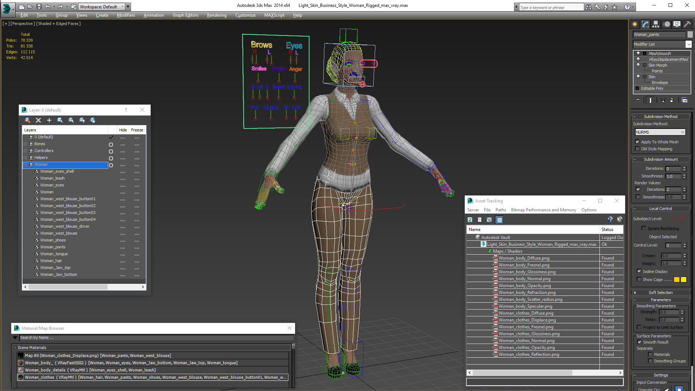Toggle Isoline Display checkbox
The width and height of the screenshot is (695, 391).
click(x=639, y=272)
